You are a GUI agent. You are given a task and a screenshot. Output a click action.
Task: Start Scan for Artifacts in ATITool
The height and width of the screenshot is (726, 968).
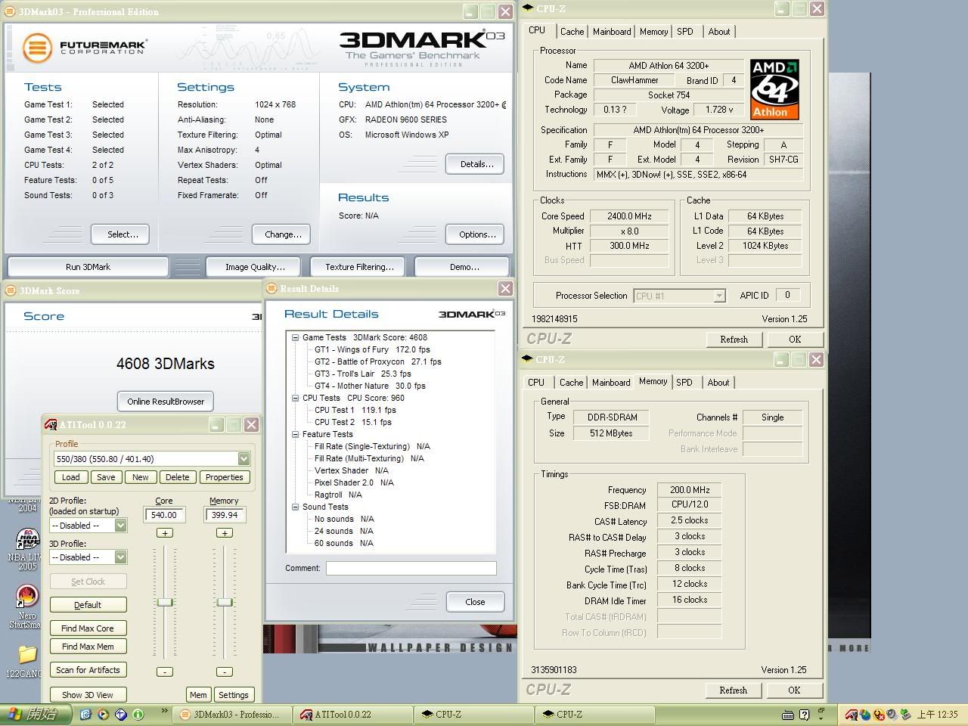point(88,669)
